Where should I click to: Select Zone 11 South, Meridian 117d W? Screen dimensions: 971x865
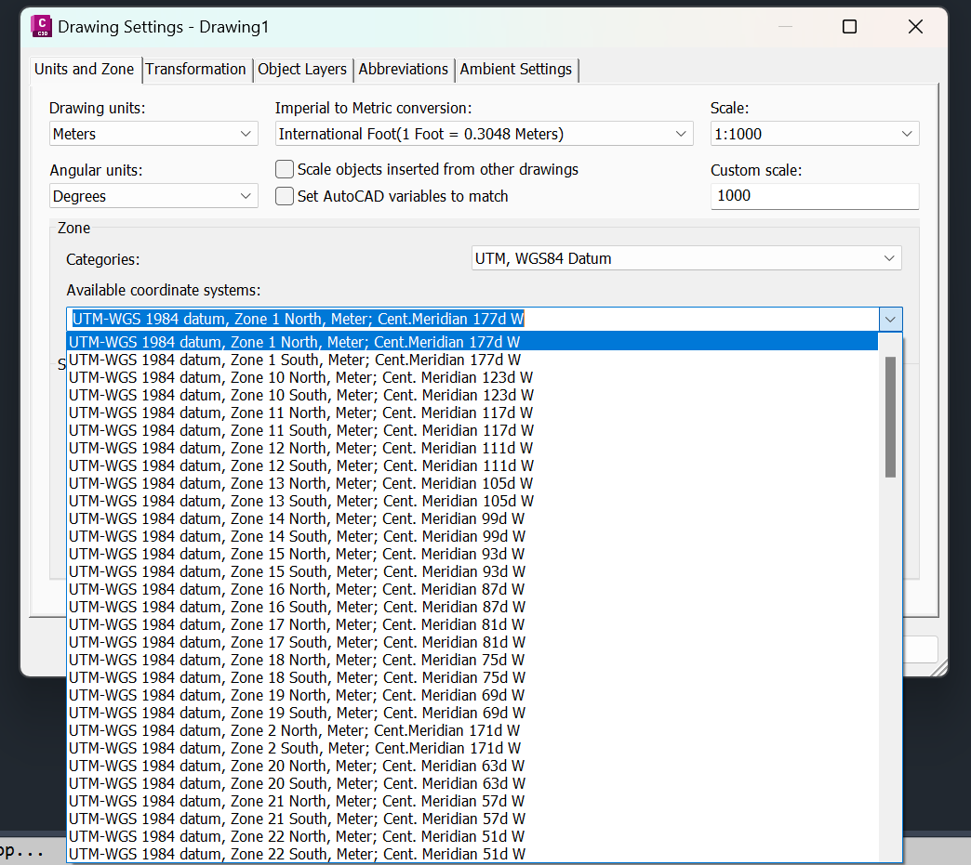pyautogui.click(x=472, y=431)
